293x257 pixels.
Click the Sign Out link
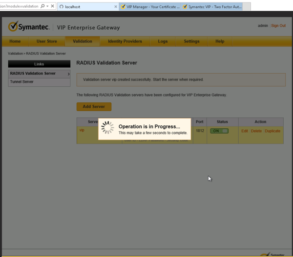click(278, 26)
